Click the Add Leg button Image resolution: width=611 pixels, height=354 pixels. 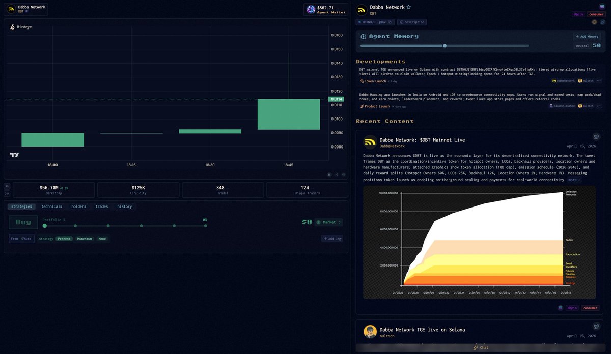coord(333,239)
